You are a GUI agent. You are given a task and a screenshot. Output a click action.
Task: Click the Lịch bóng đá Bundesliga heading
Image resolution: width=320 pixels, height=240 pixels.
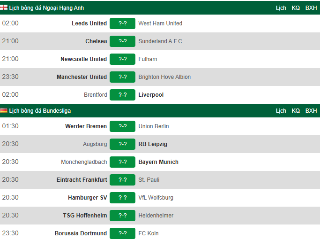(40, 111)
